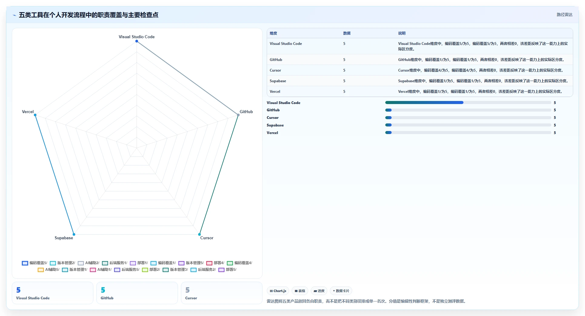Toggle the 编码覆盖5/ legend dataset

pos(35,263)
